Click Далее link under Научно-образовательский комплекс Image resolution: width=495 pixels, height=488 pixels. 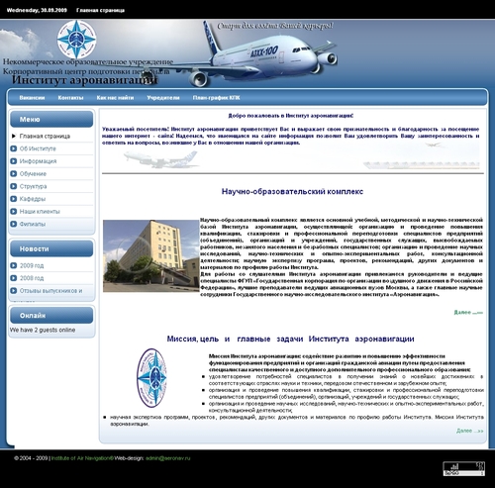468,312
